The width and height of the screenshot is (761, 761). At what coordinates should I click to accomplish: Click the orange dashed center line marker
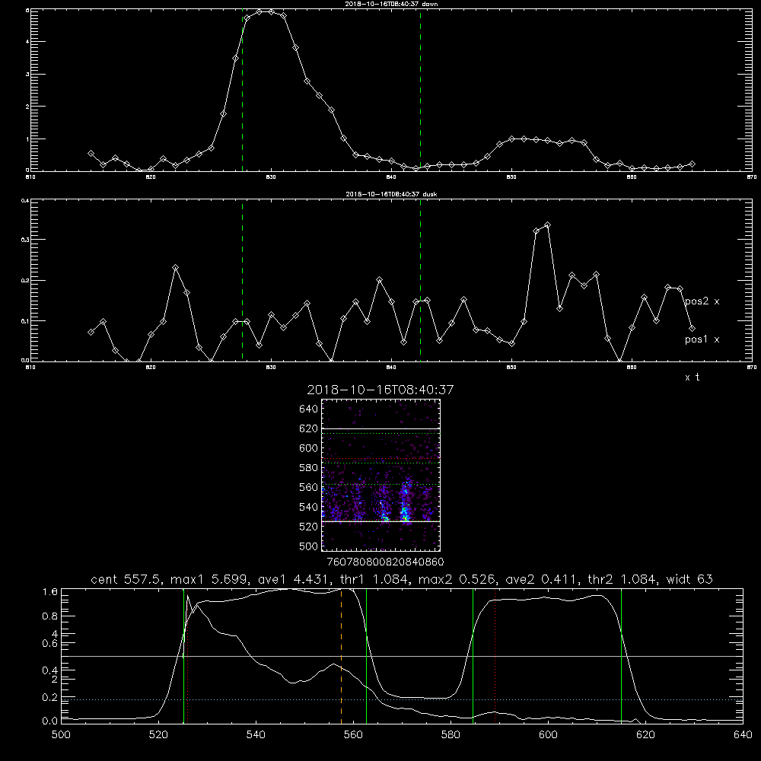(x=341, y=656)
